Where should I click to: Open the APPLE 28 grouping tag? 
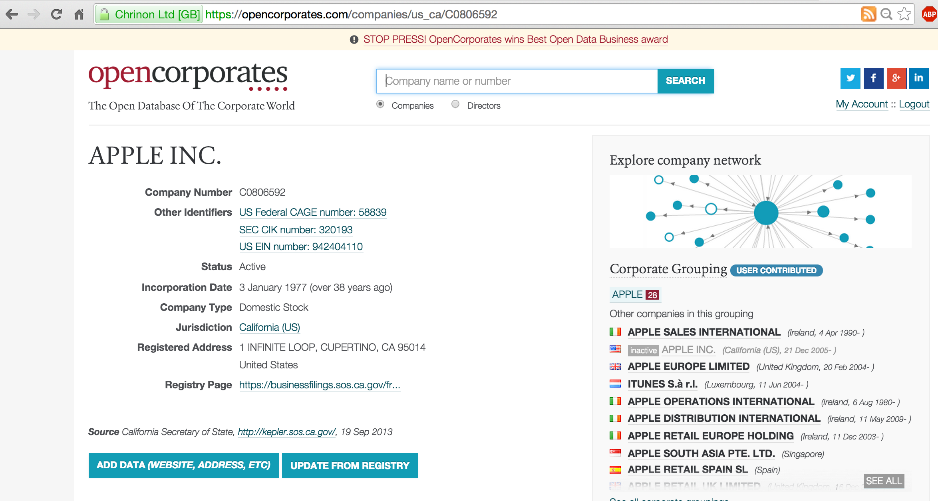click(x=635, y=295)
